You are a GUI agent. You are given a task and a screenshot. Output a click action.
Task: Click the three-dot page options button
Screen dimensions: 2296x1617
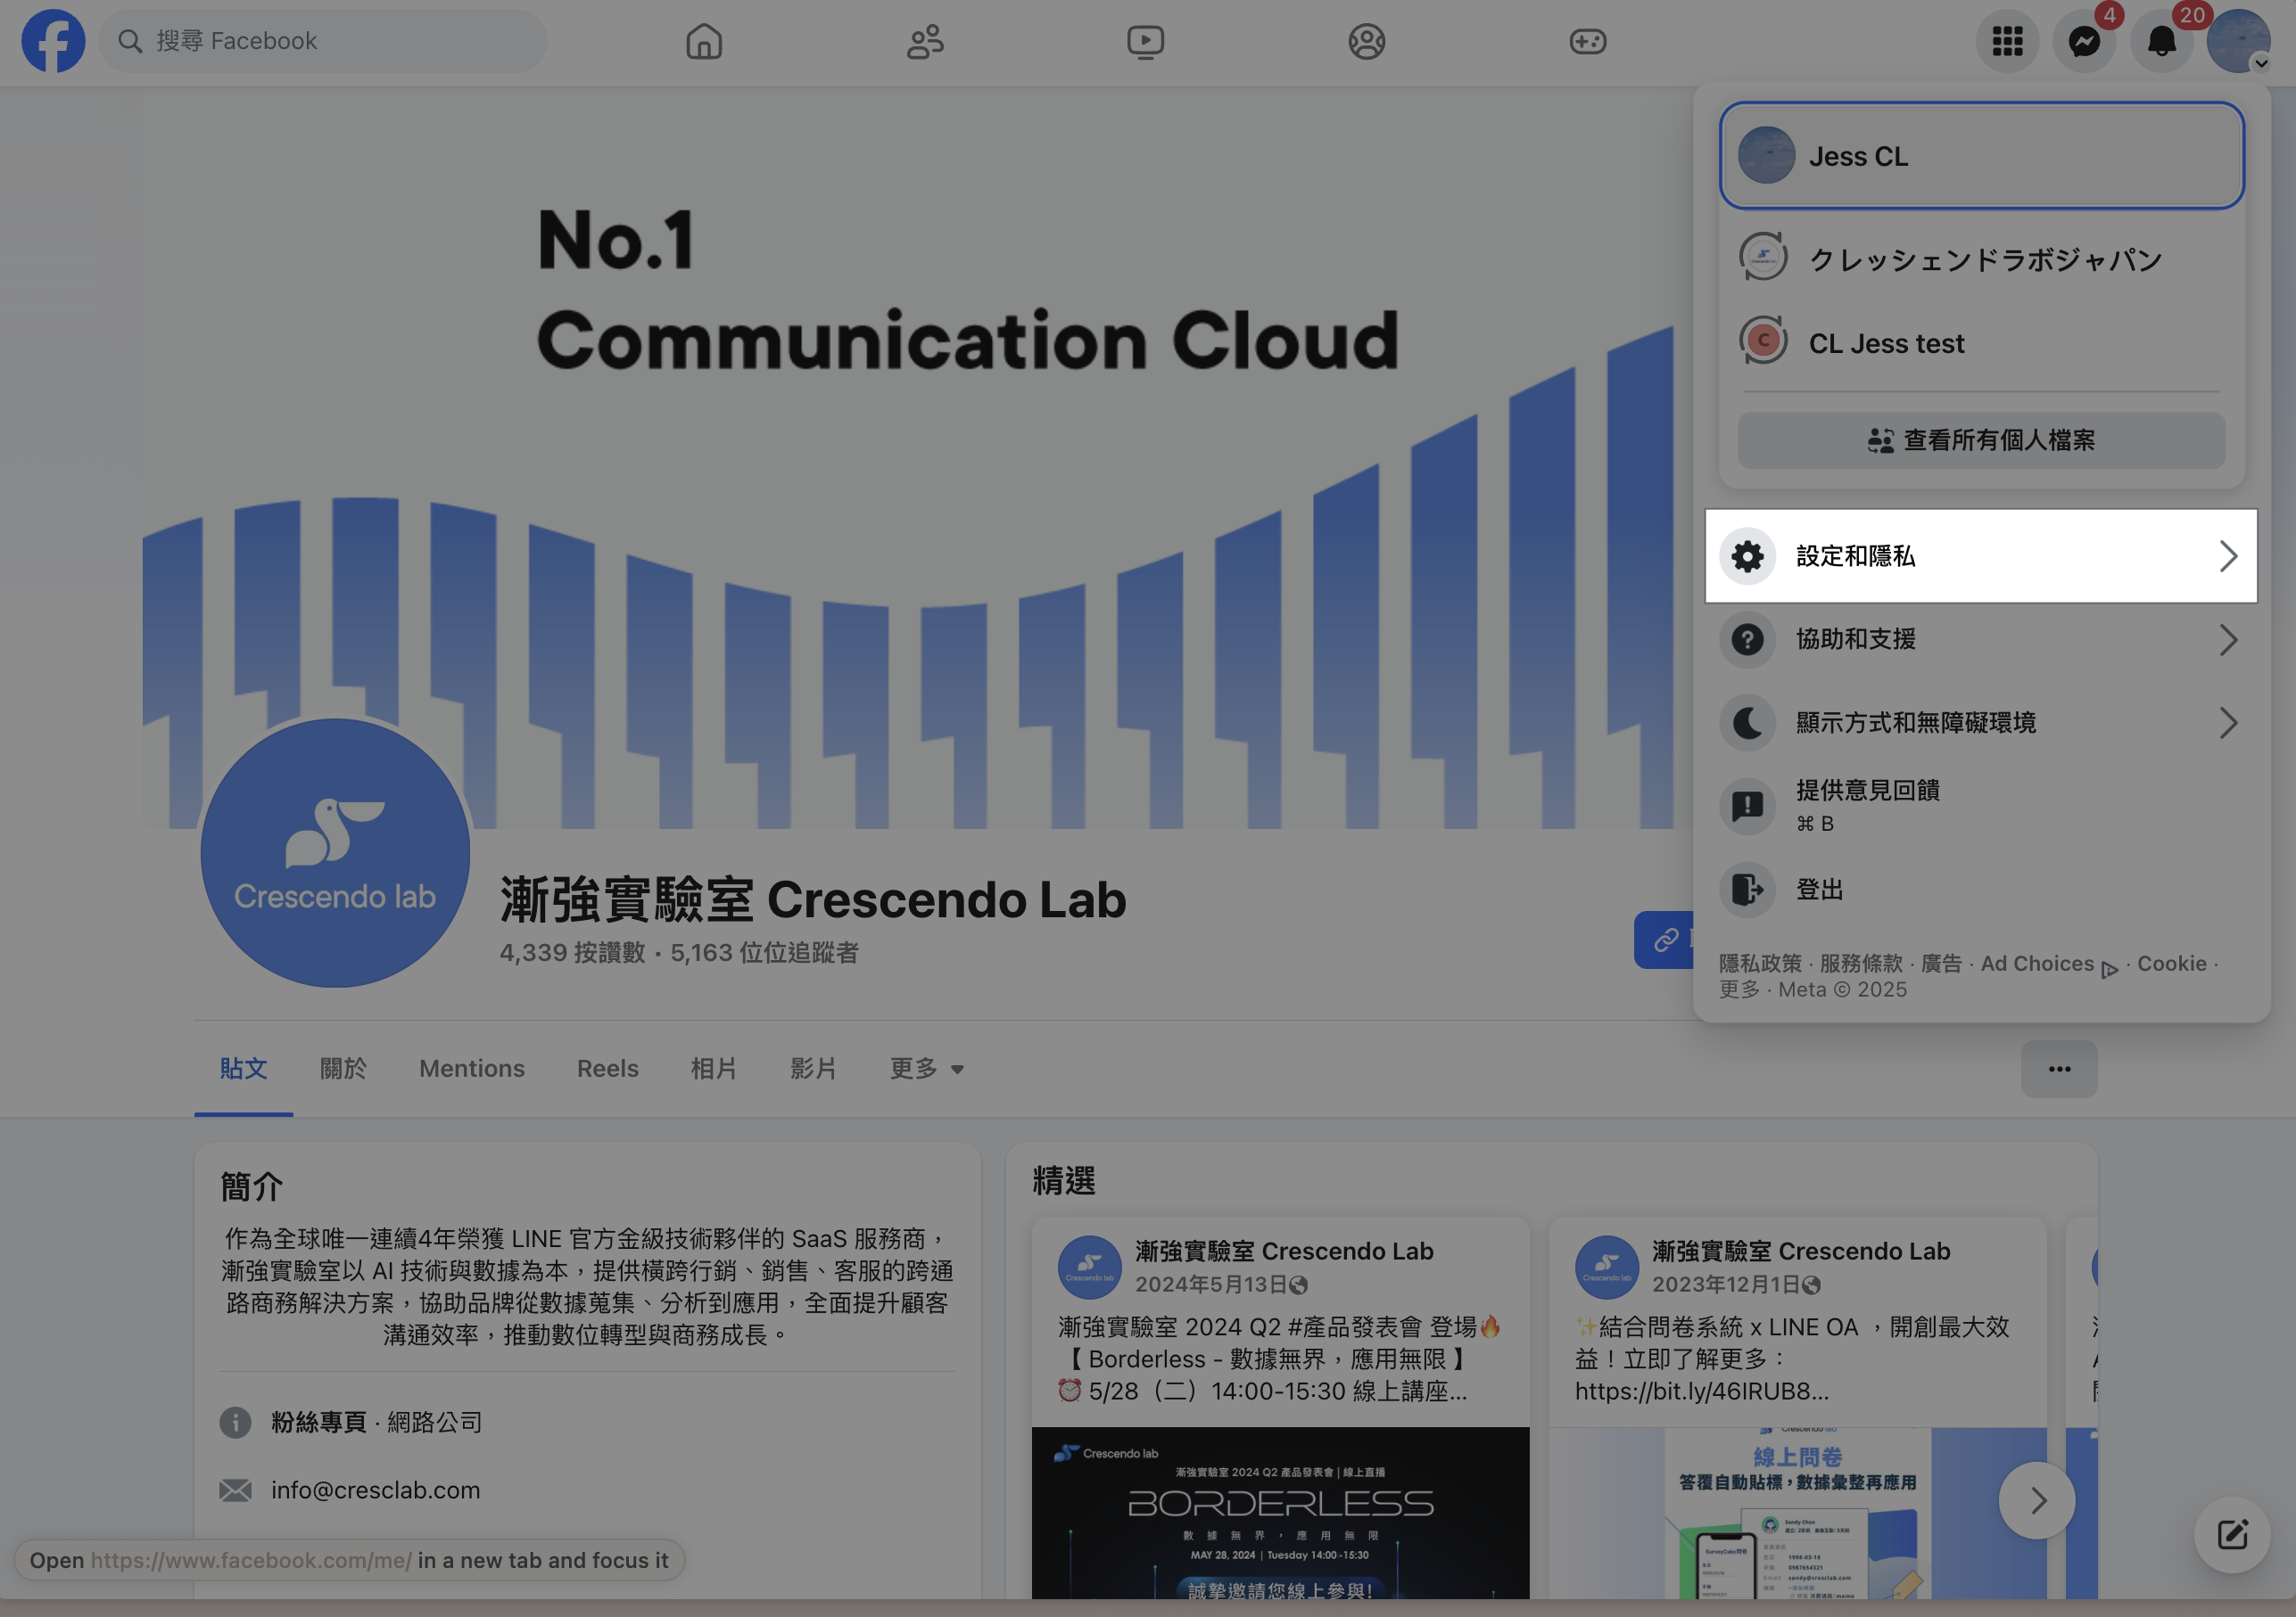tap(2059, 1068)
